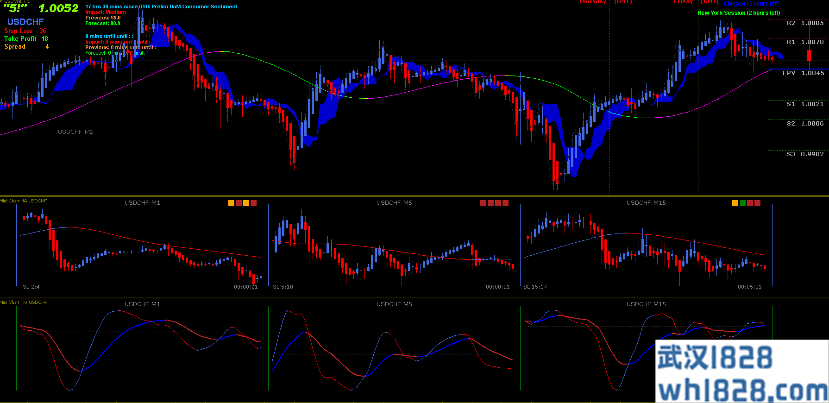The width and height of the screenshot is (829, 403).
Task: Click the 00:00:01 candle timer on HA M5
Action: (497, 287)
